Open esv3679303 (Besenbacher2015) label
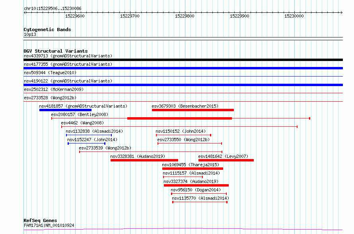354x234 pixels. pos(185,106)
